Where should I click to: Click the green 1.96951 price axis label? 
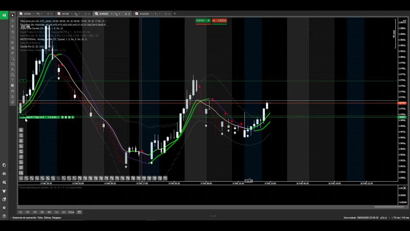coord(402,117)
